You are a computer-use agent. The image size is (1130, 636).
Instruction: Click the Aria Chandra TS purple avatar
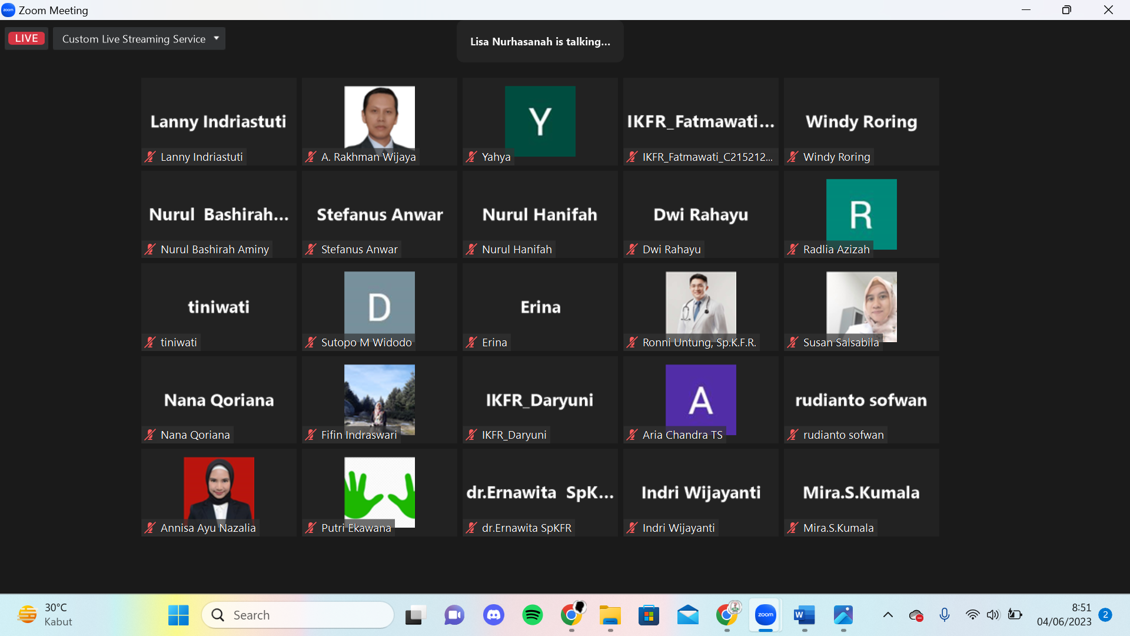pyautogui.click(x=700, y=396)
